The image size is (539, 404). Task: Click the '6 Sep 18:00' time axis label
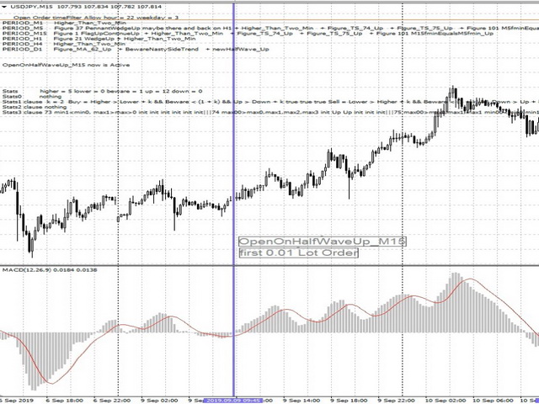point(64,401)
